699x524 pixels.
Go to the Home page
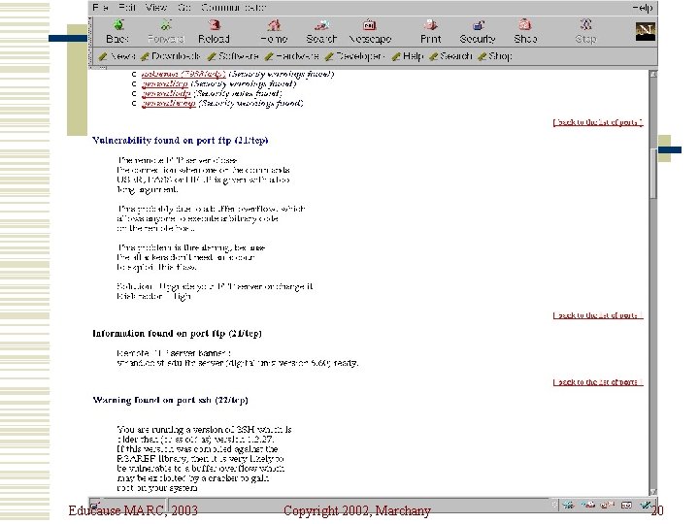click(274, 31)
